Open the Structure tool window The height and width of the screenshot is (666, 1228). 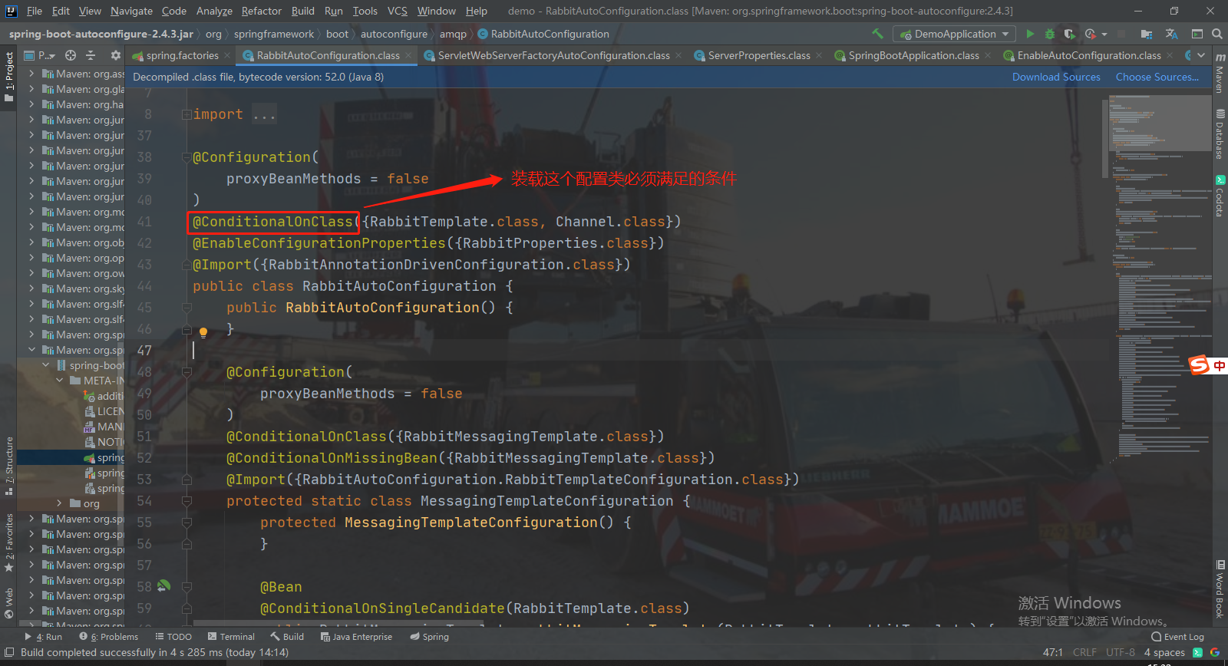(9, 466)
